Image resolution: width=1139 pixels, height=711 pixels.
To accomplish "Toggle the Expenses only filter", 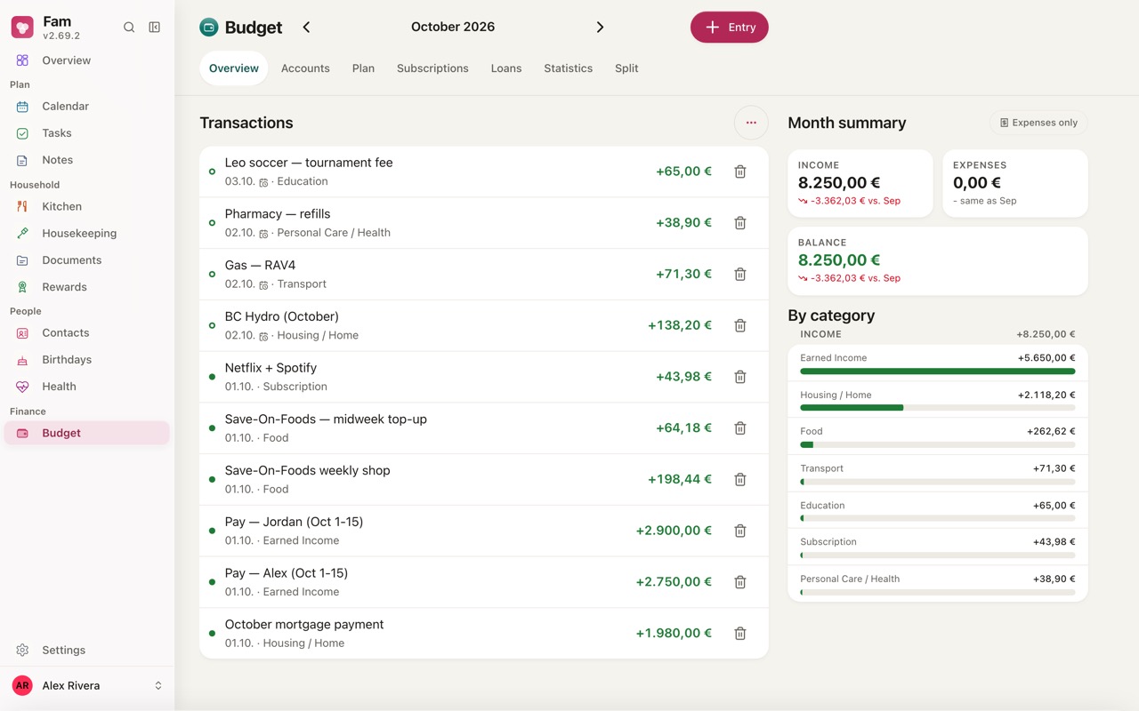I will pyautogui.click(x=1038, y=123).
